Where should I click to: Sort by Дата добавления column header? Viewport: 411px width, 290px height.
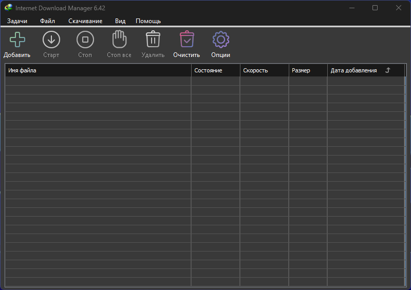(x=366, y=70)
